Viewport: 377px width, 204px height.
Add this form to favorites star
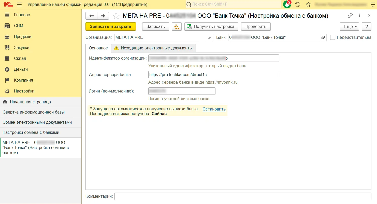tap(116, 16)
